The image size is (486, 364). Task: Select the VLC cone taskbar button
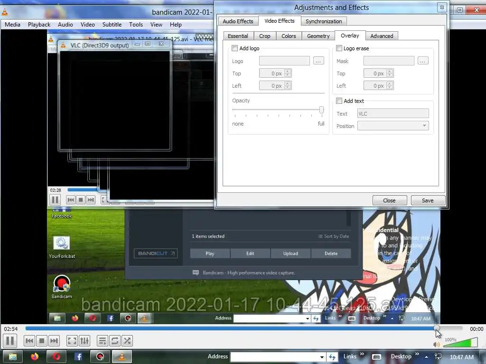[122, 356]
